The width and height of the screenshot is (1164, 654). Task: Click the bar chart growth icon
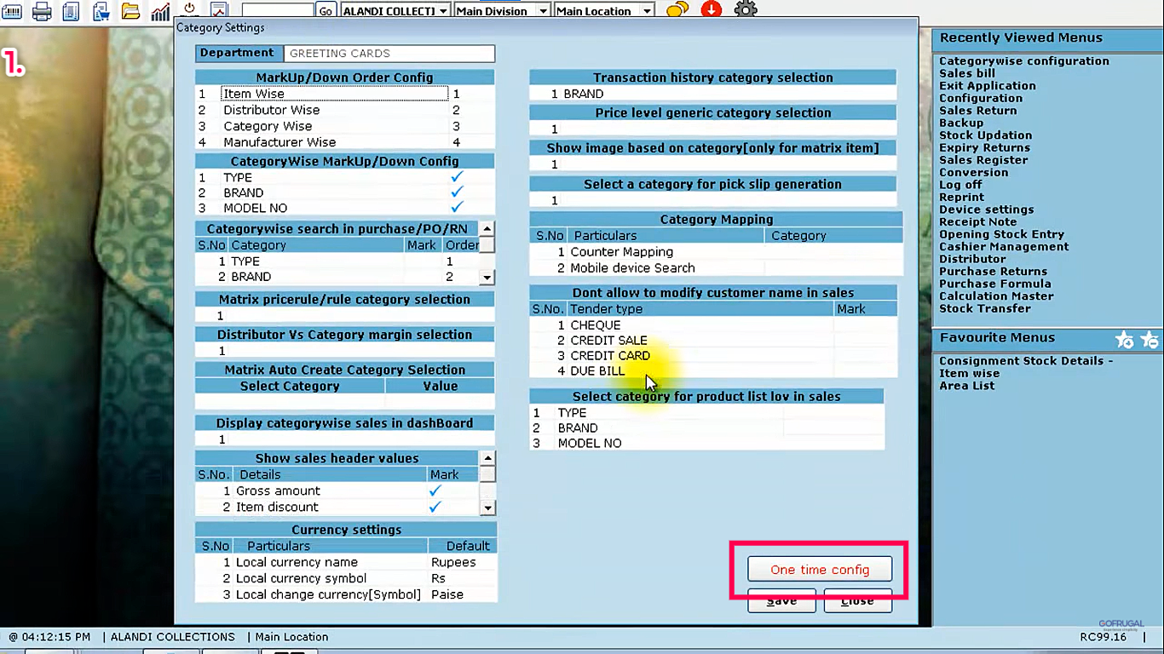click(x=160, y=11)
